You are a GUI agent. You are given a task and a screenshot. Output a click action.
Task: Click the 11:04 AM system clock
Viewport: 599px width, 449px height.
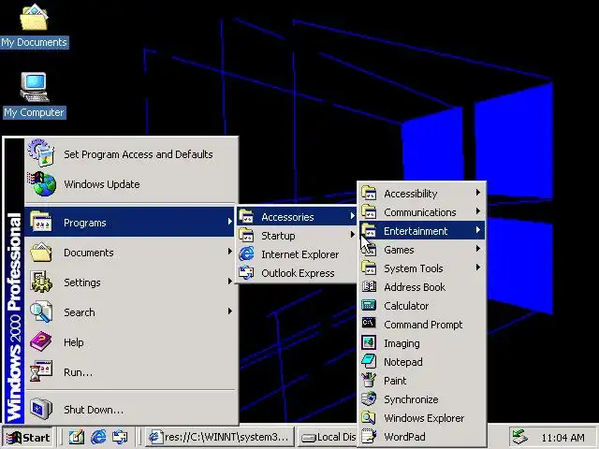[x=563, y=438]
